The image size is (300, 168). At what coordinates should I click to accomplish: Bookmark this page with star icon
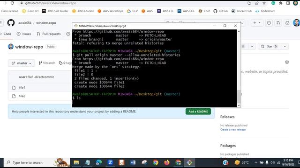264,3
